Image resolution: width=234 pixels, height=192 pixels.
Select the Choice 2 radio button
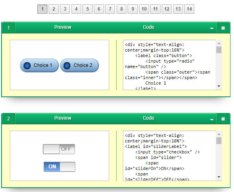79,65
